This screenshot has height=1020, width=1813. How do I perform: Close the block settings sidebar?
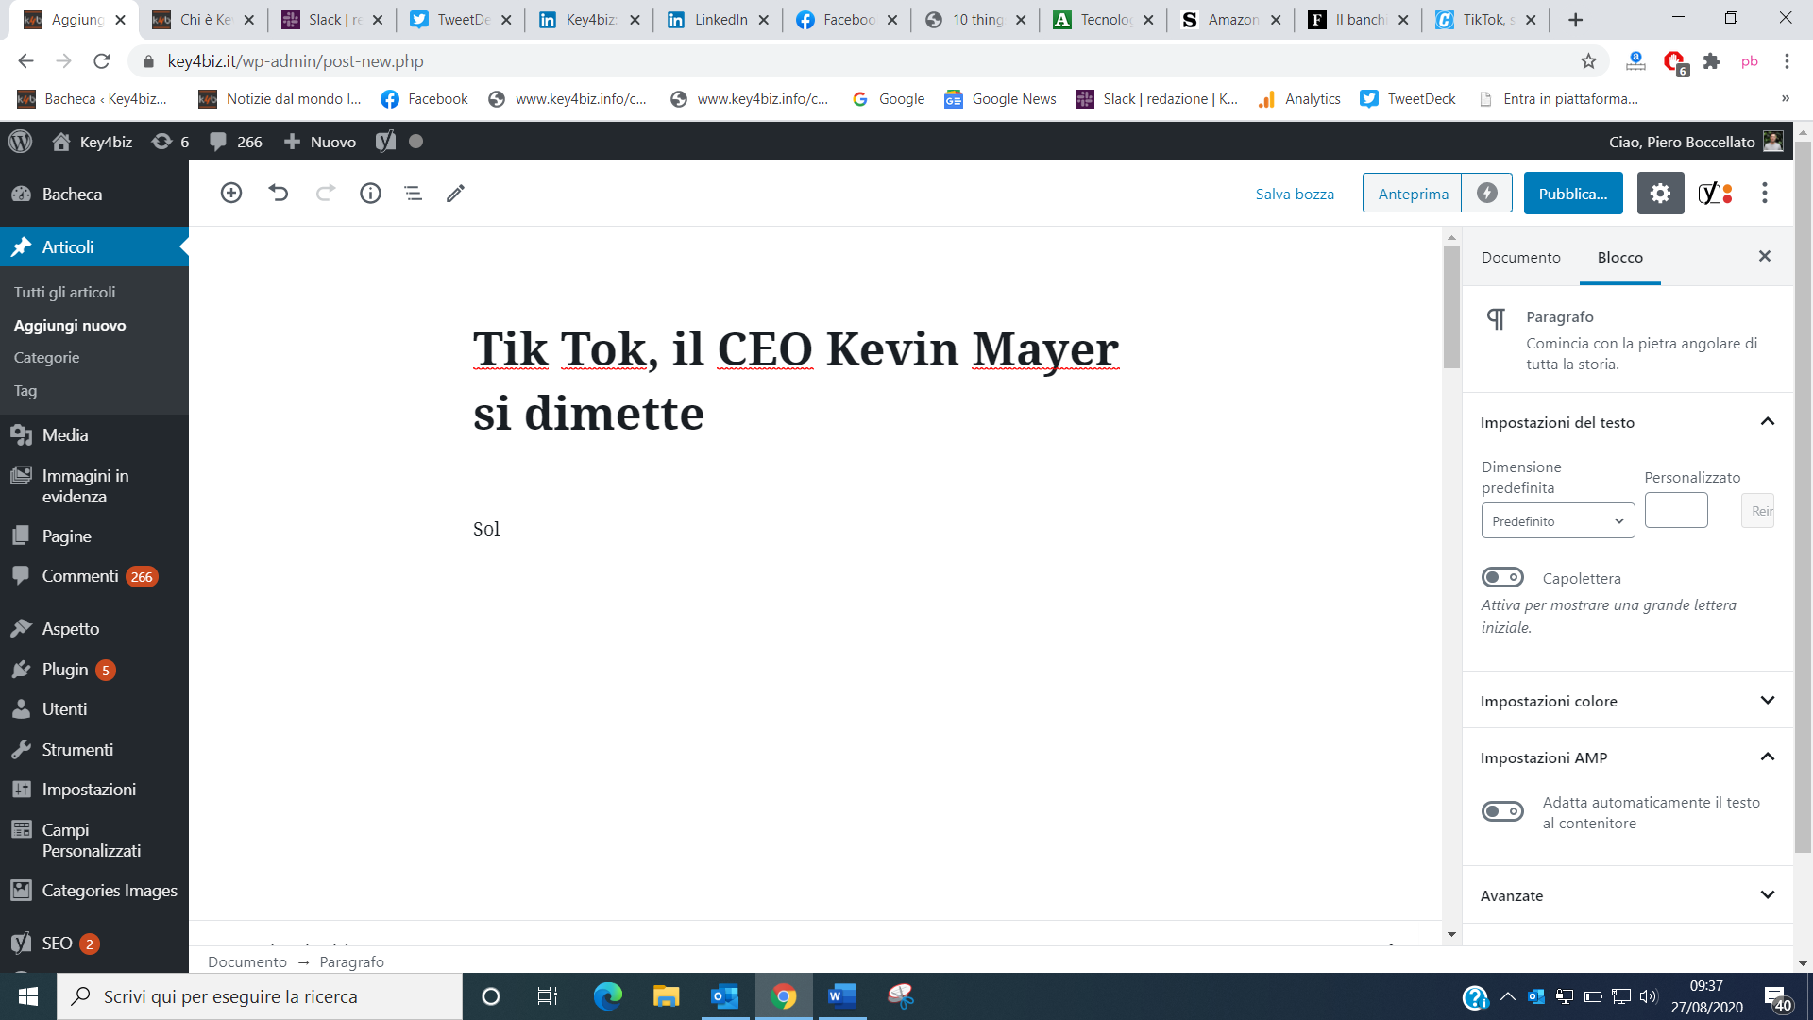[x=1764, y=256]
